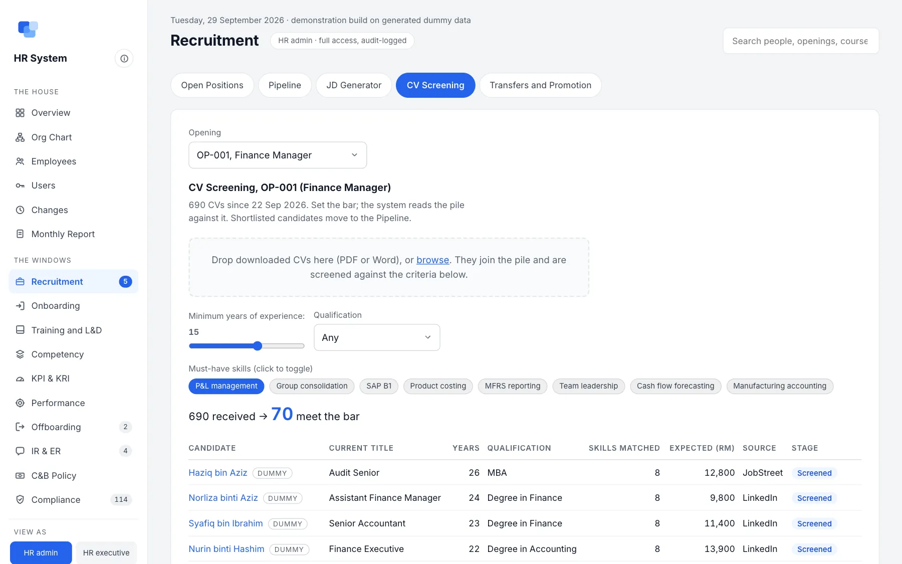Switch view to HR executive
Screen dimensions: 902x564
click(106, 552)
